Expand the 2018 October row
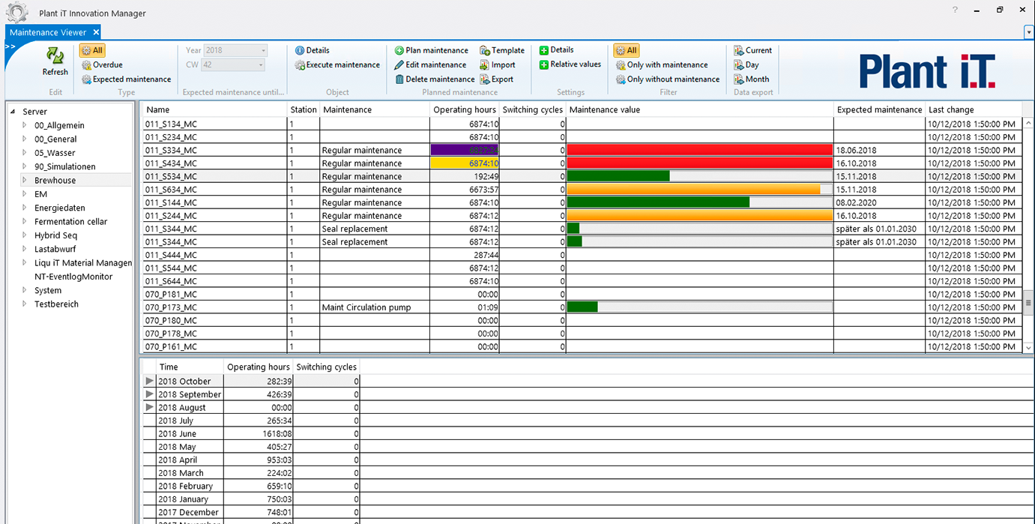Screen dimensions: 1035x524 pos(150,382)
